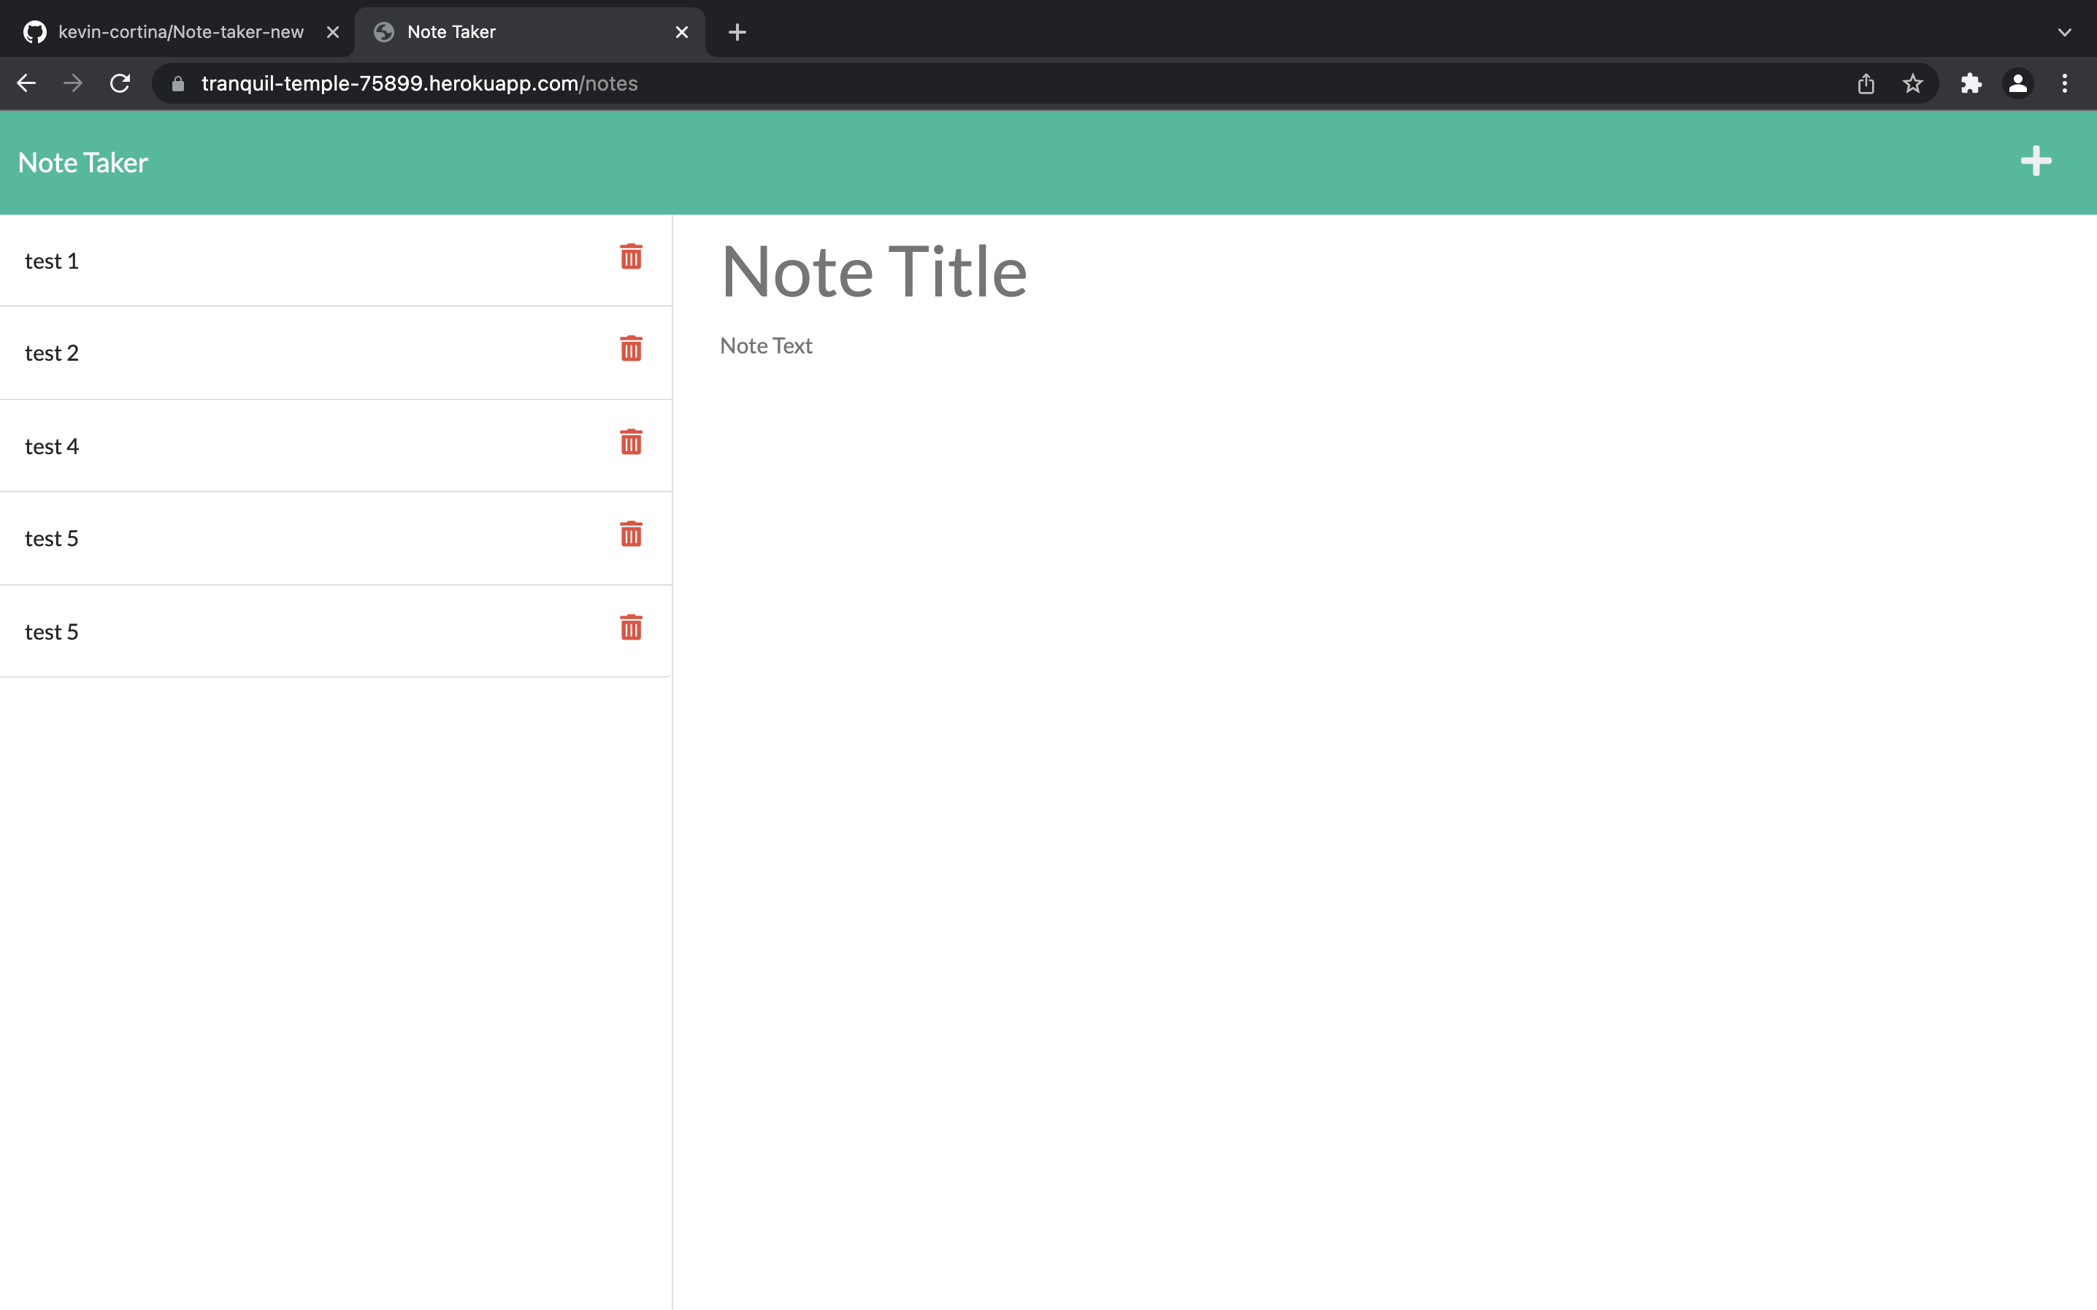Expand the tab search chevron
Screen dimensions: 2097x1310
pos(2065,32)
